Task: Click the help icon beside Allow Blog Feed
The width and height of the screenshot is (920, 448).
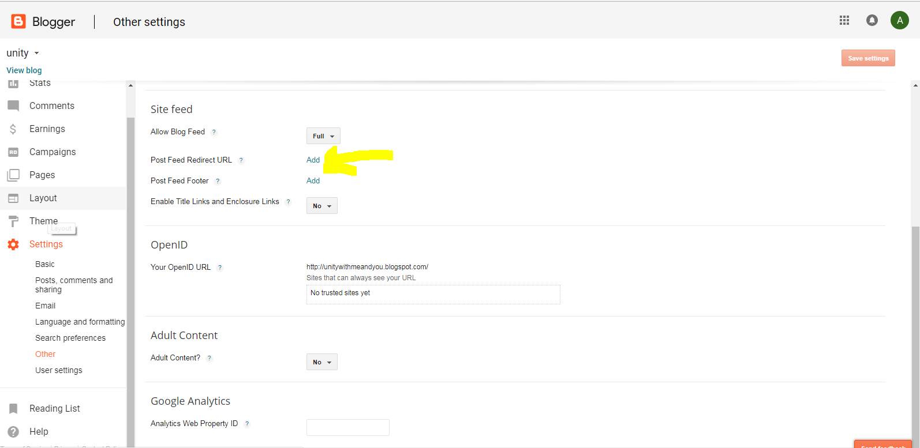Action: (x=214, y=132)
